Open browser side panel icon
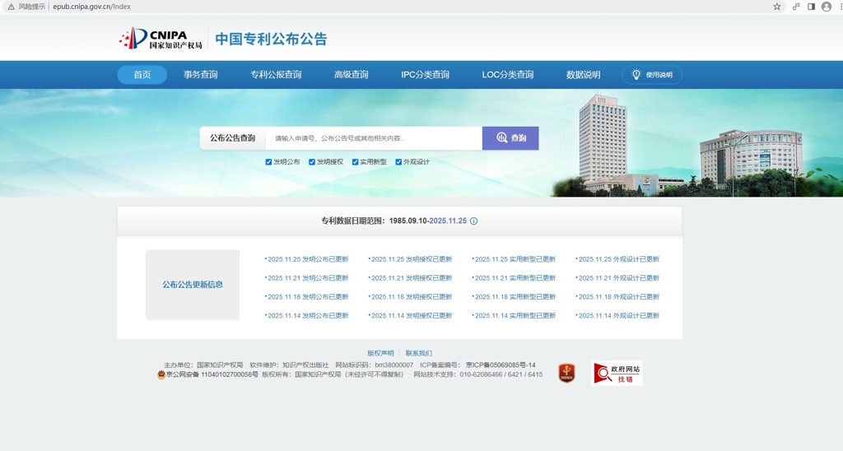 pos(811,7)
